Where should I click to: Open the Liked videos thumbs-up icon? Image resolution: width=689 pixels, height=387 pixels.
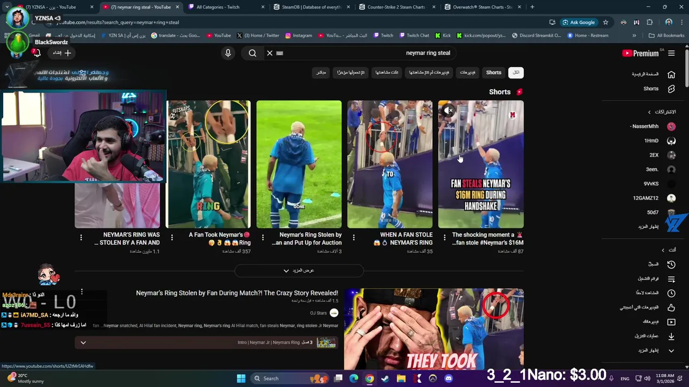click(671, 307)
